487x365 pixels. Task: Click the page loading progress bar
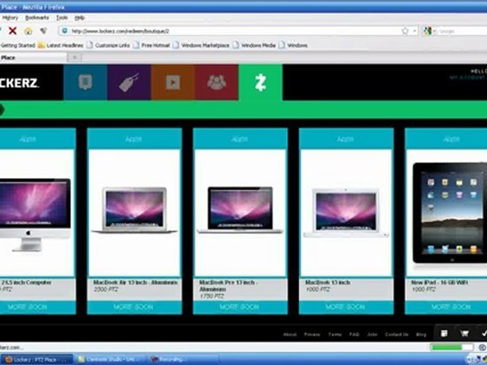pos(452,347)
